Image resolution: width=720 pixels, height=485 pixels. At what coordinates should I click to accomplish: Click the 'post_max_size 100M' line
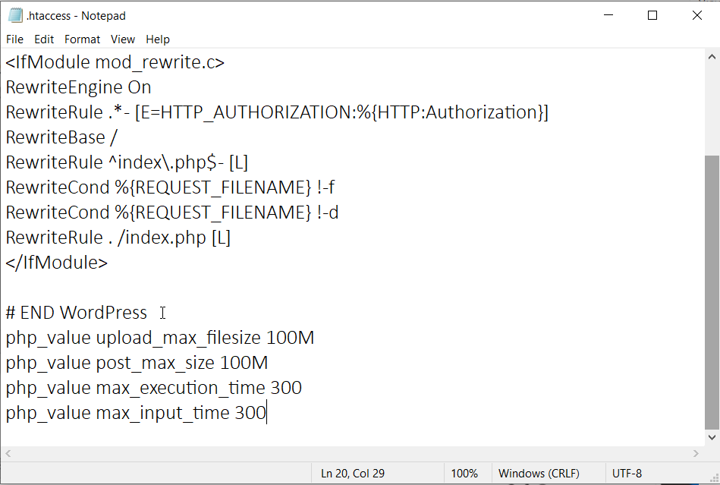pyautogui.click(x=137, y=363)
